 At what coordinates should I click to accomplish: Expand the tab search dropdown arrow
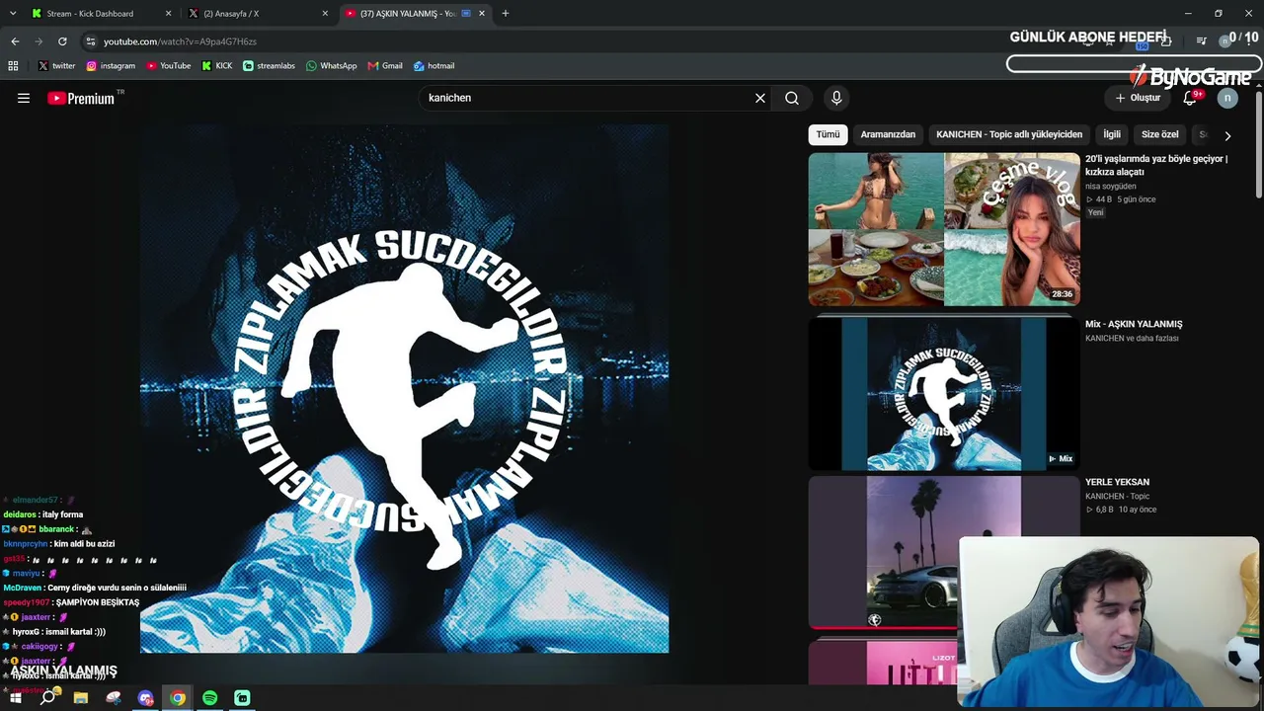12,14
